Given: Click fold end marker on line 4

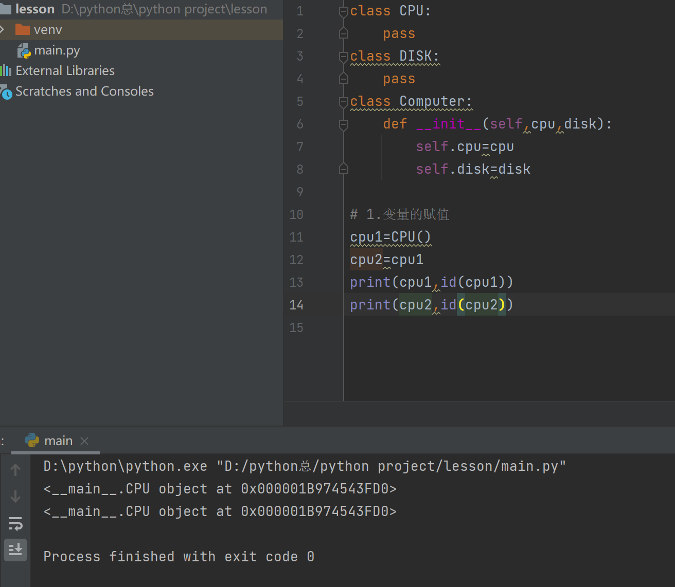Looking at the screenshot, I should 344,79.
